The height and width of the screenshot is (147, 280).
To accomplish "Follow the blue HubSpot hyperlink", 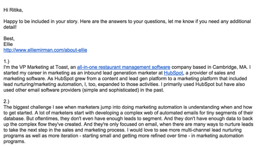I will (x=173, y=73).
